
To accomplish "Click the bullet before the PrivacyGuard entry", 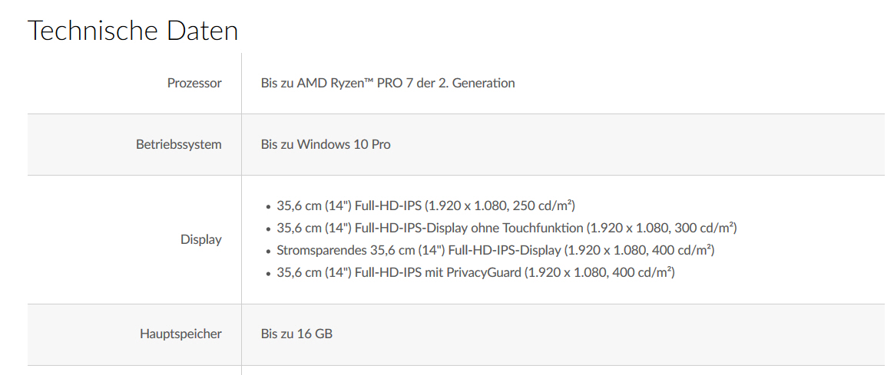I will (268, 273).
